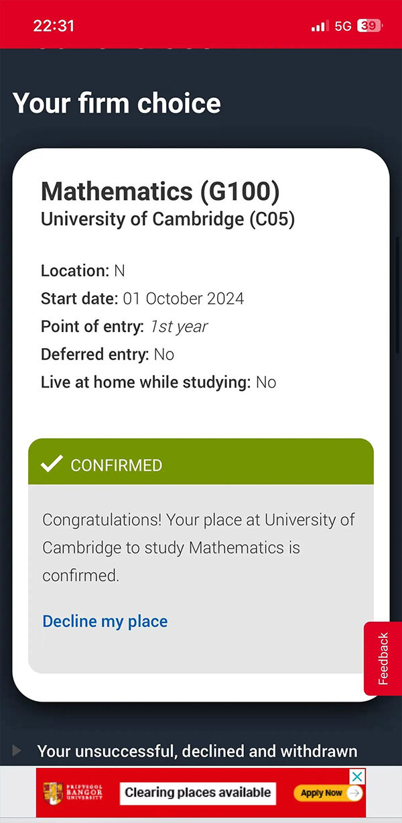Viewport: 402px width, 823px height.
Task: Click the Mathematics (G100) course title
Action: 160,192
